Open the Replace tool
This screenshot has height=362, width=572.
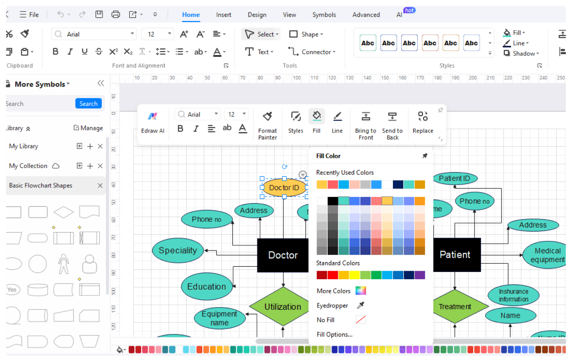[x=423, y=122]
